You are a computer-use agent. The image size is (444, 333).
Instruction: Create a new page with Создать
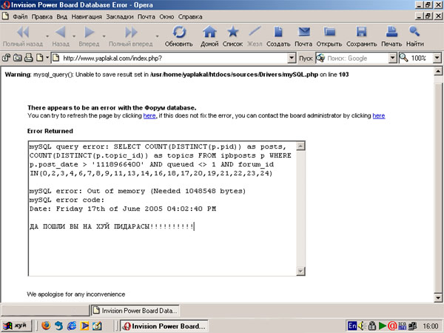coord(278,32)
